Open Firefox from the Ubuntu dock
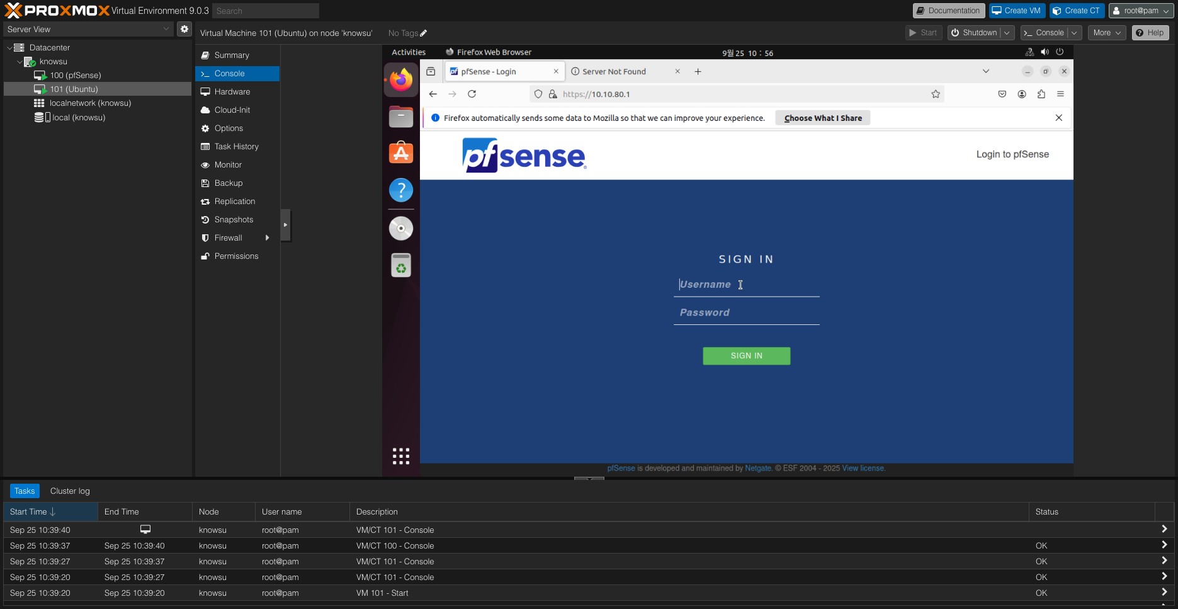 pos(401,80)
